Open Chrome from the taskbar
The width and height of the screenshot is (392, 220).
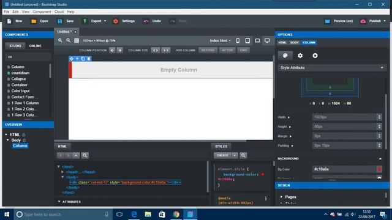click(176, 215)
